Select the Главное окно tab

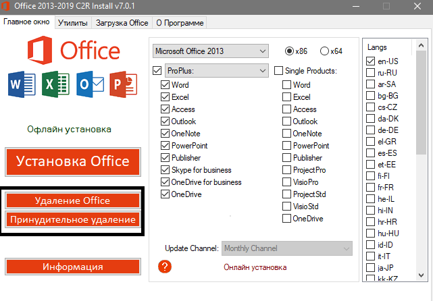pos(27,22)
